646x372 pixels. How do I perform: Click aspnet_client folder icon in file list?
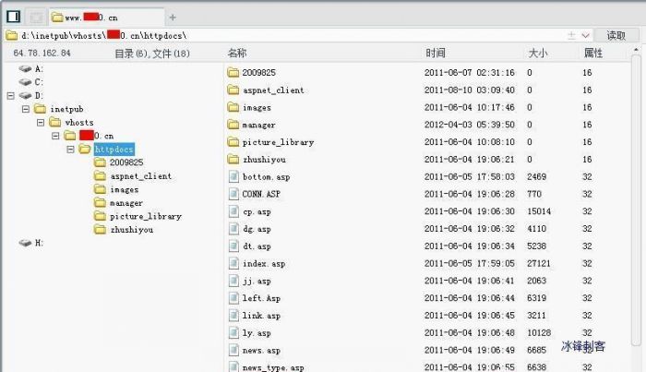pos(233,90)
